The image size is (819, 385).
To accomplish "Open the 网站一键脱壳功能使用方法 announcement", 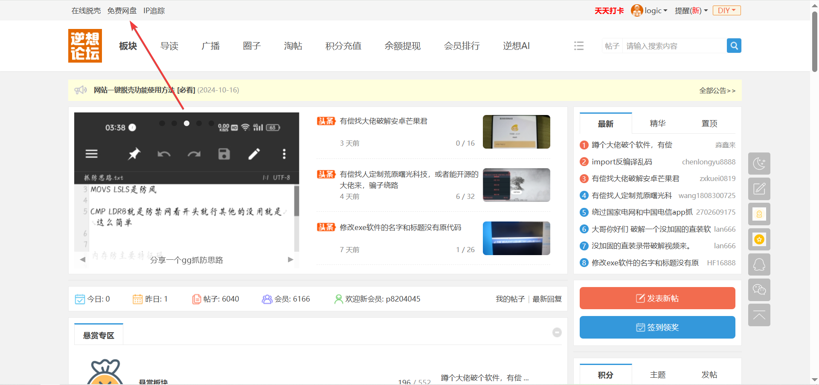I will pyautogui.click(x=144, y=90).
